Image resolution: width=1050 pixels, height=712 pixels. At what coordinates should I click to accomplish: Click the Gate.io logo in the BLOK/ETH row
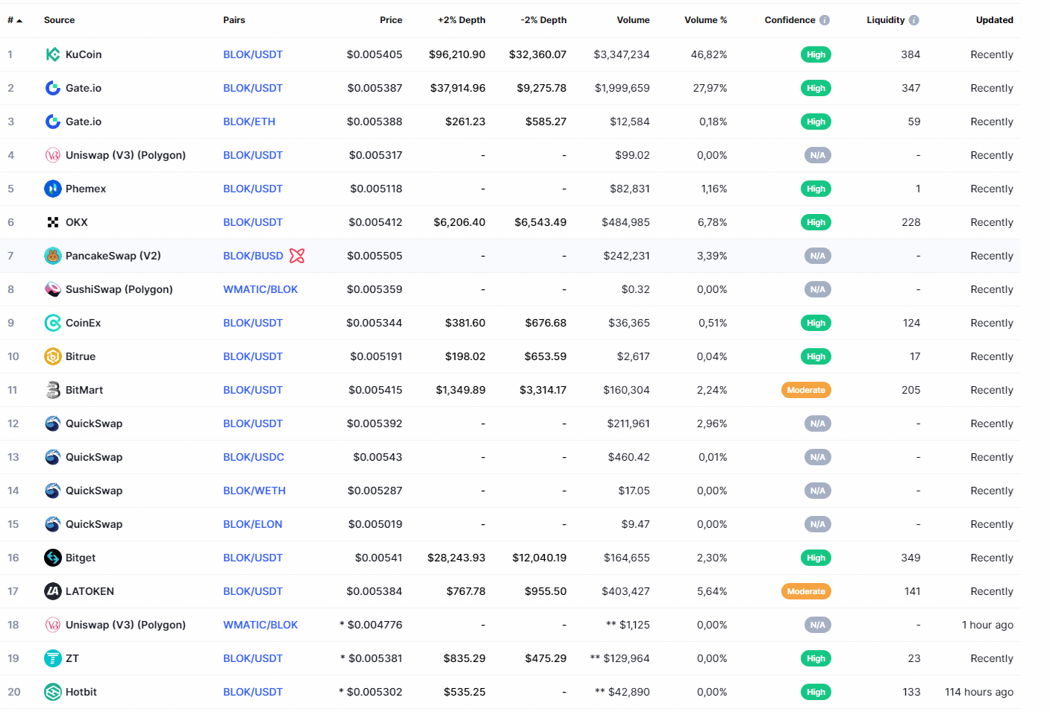coord(52,122)
